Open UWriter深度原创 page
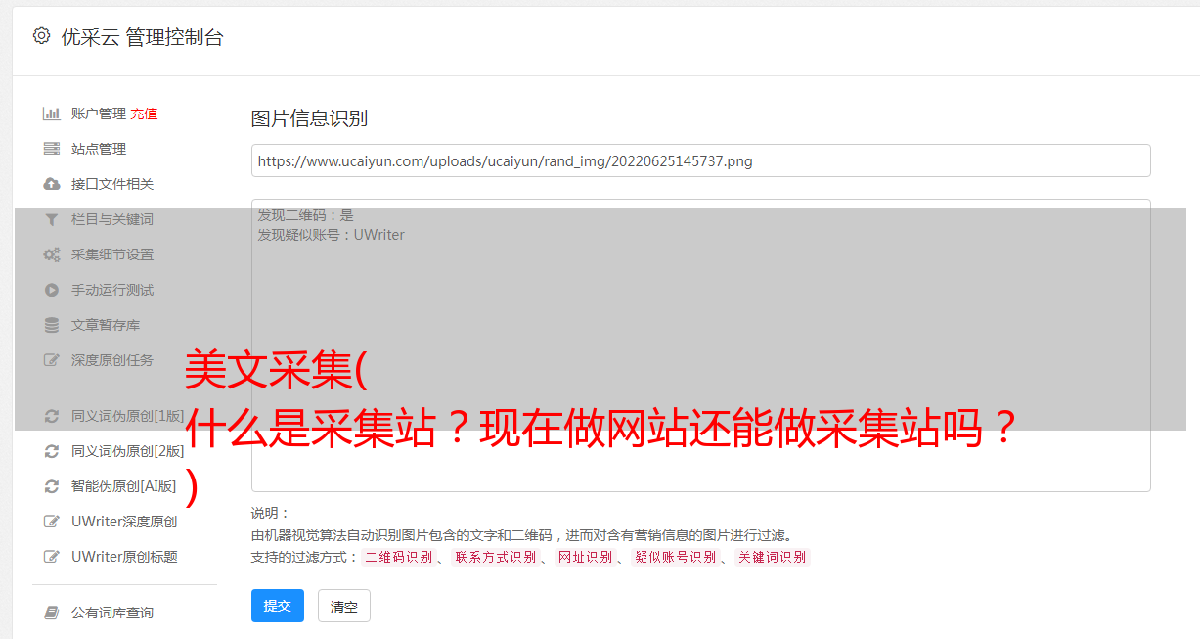Screen dimensions: 1200x639 click(x=124, y=522)
